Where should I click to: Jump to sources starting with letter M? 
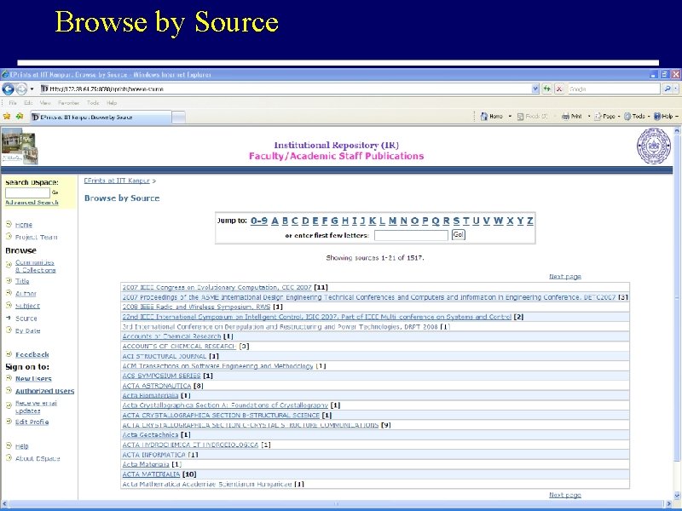pos(392,221)
